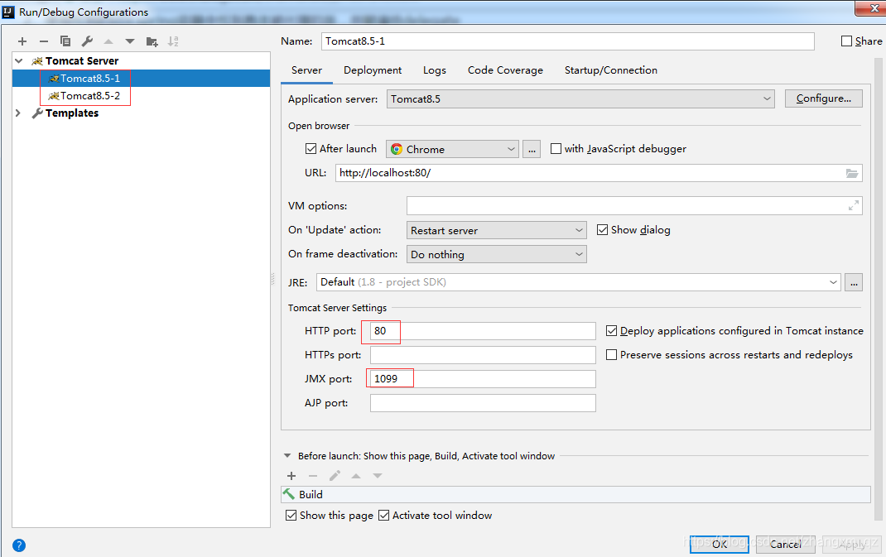The width and height of the screenshot is (886, 557).
Task: Create new folder icon in toolbar
Action: 152,41
